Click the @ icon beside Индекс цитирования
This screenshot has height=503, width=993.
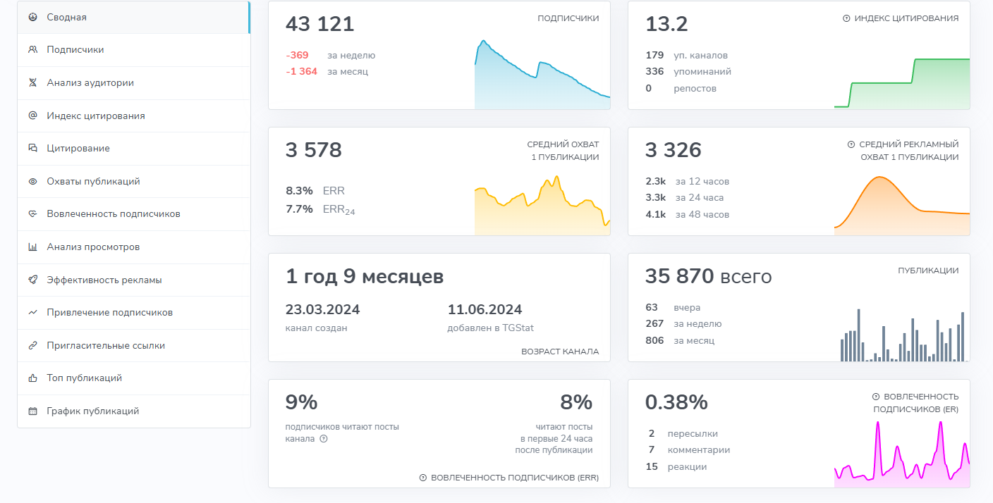click(31, 116)
